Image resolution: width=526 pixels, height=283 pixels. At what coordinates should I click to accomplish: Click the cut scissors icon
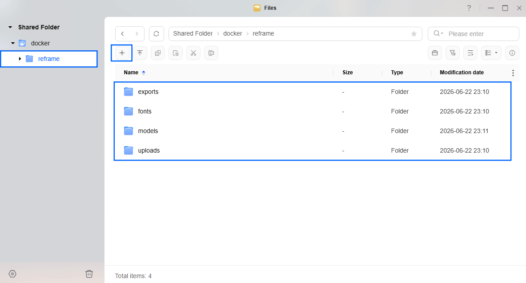coord(193,53)
